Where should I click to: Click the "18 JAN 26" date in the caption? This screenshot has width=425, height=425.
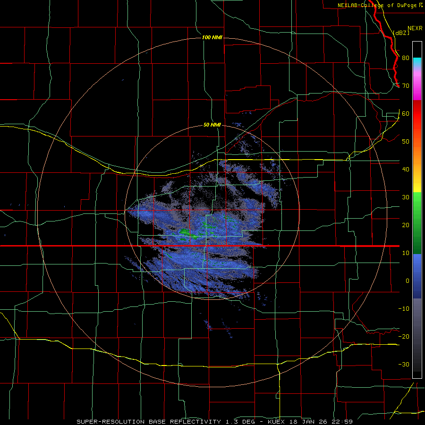309,422
